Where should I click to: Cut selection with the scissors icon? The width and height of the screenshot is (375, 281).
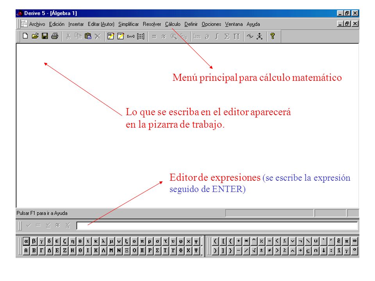click(x=68, y=36)
